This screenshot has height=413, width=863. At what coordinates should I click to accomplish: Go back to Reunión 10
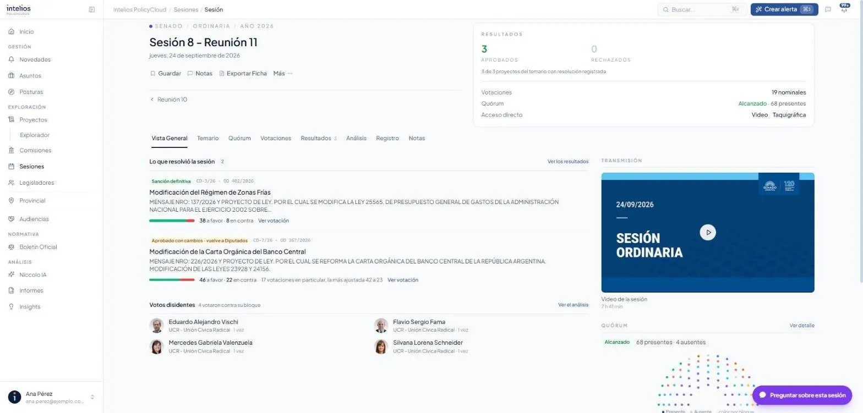click(x=168, y=100)
